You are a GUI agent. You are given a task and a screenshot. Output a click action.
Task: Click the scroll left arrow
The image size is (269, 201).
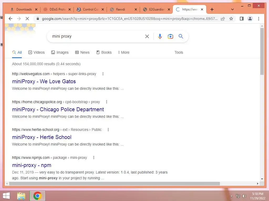pos(7,183)
